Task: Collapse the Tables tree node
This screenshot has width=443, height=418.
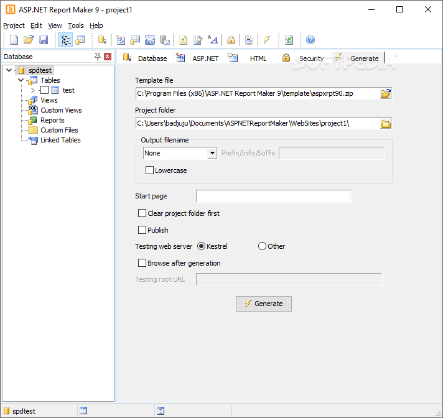Action: [21, 80]
